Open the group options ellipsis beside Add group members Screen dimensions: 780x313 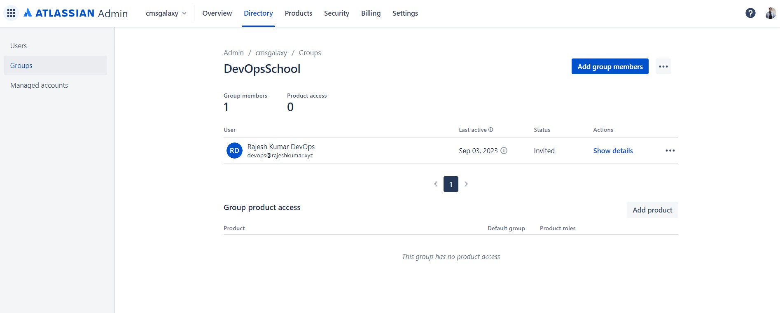click(663, 66)
